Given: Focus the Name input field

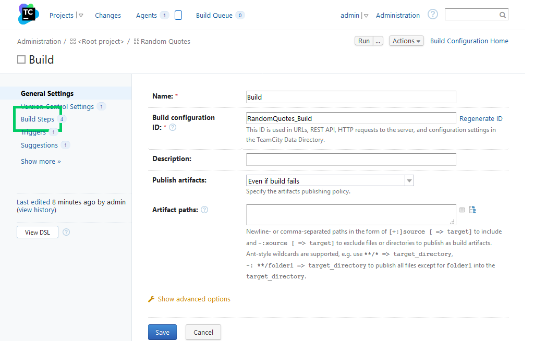Looking at the screenshot, I should tap(351, 97).
